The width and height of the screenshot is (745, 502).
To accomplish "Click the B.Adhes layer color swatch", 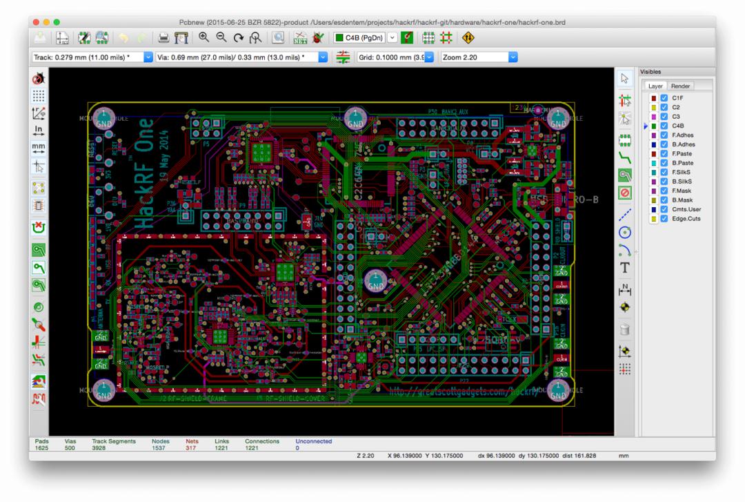I will tap(654, 144).
